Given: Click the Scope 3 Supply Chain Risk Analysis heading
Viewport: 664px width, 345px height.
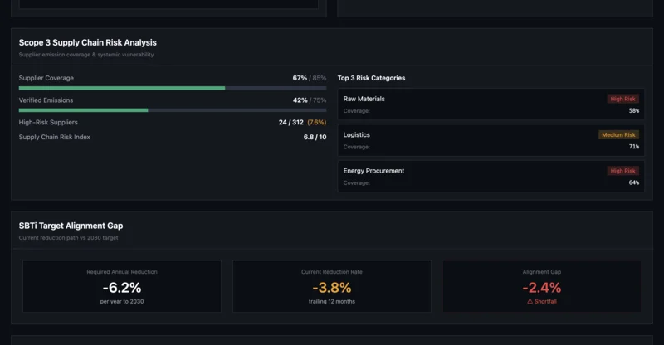Looking at the screenshot, I should pos(88,42).
